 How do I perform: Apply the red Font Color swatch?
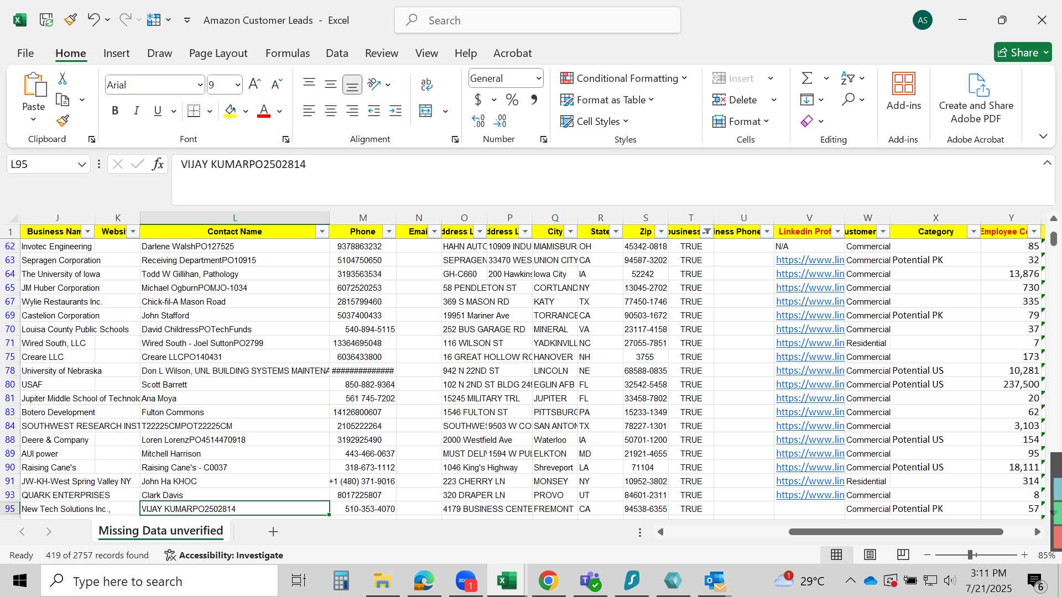click(264, 111)
